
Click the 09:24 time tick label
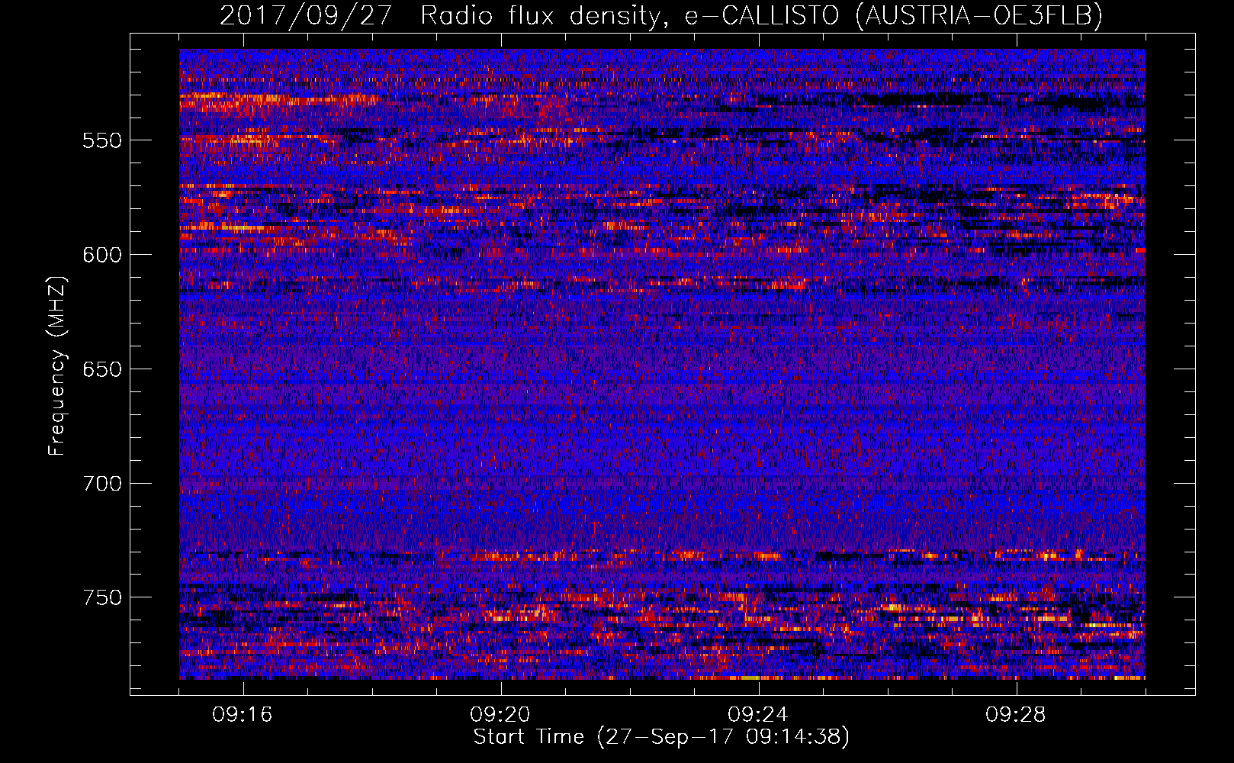758,715
